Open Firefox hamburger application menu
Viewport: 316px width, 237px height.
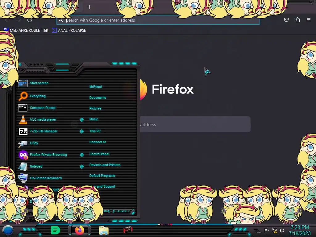click(309, 20)
